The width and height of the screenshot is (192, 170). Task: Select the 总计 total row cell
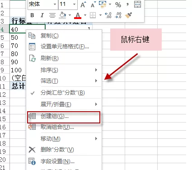pyautogui.click(x=18, y=86)
